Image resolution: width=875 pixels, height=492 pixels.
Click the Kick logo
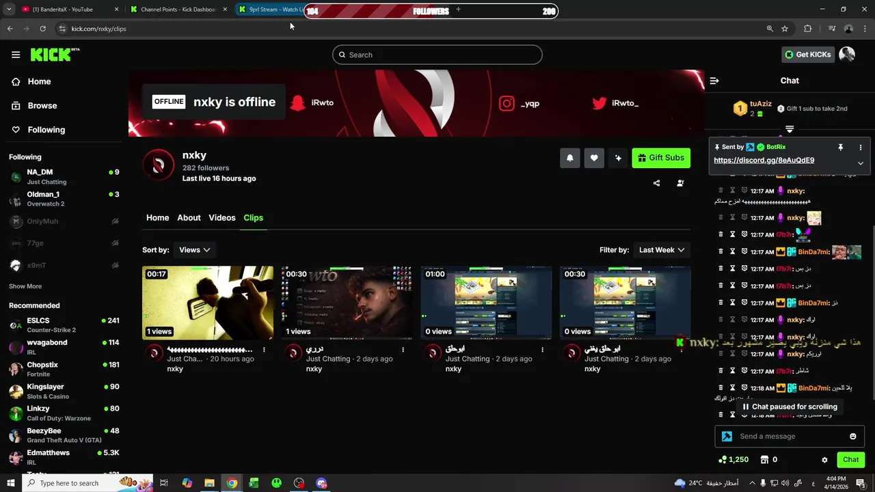pos(55,55)
